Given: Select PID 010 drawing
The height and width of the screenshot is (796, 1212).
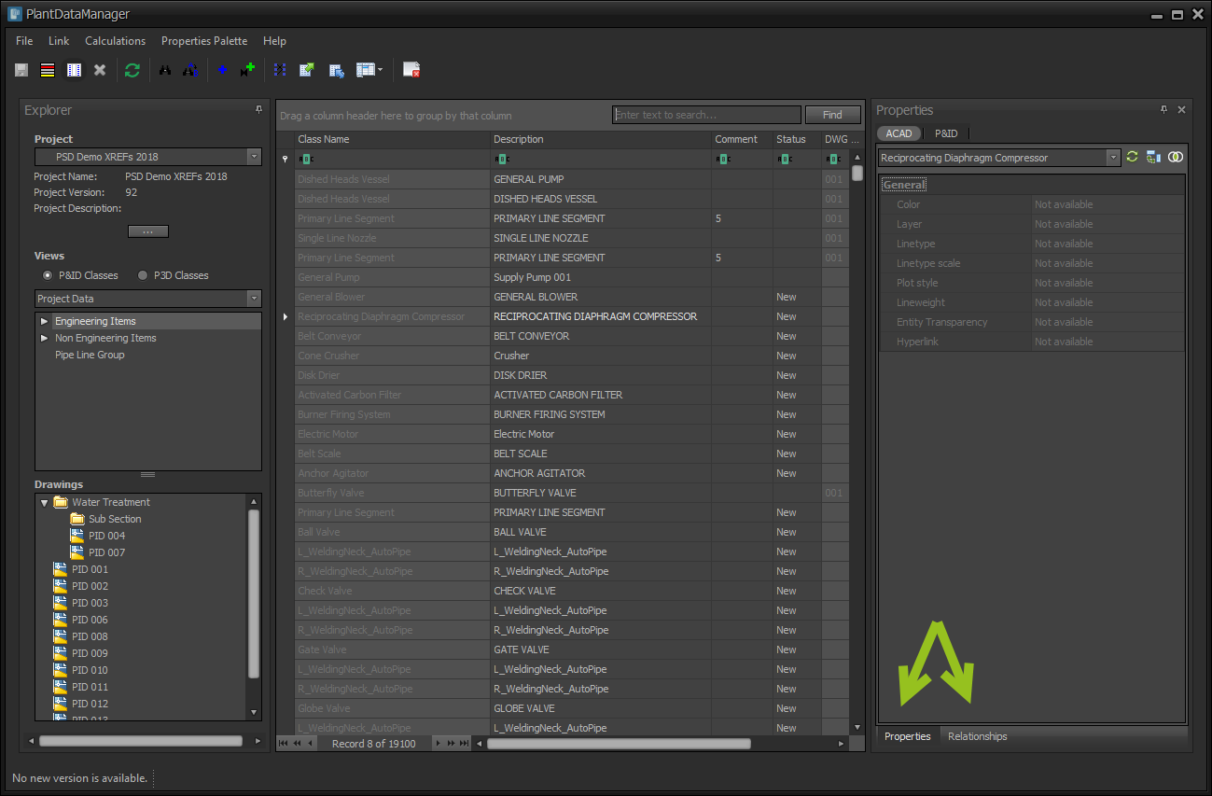Looking at the screenshot, I should (x=90, y=670).
